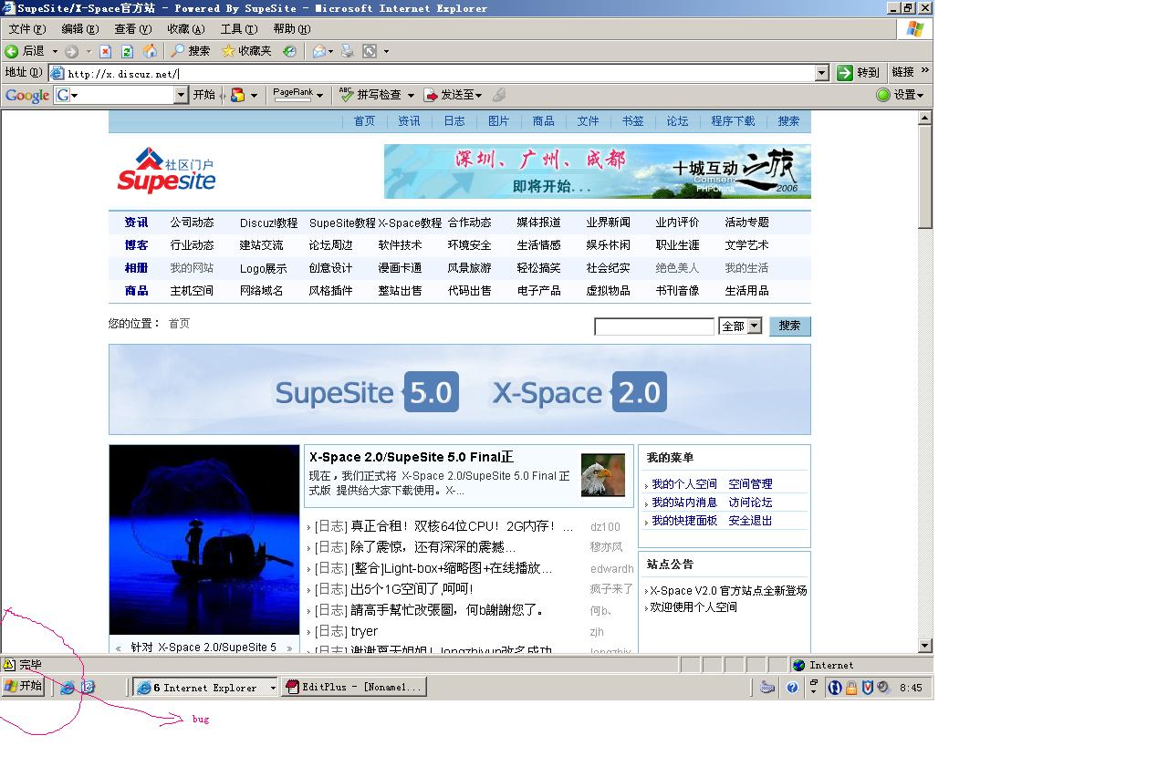Expand the address bar URL dropdown
This screenshot has height=767, width=1168.
pos(821,73)
